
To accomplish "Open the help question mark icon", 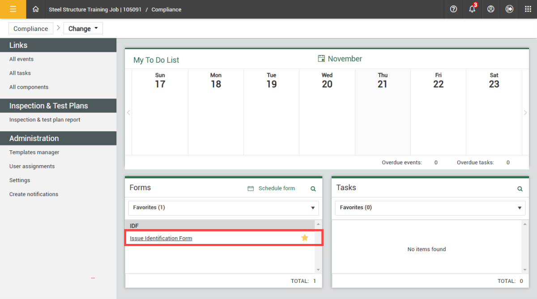I will pos(453,9).
